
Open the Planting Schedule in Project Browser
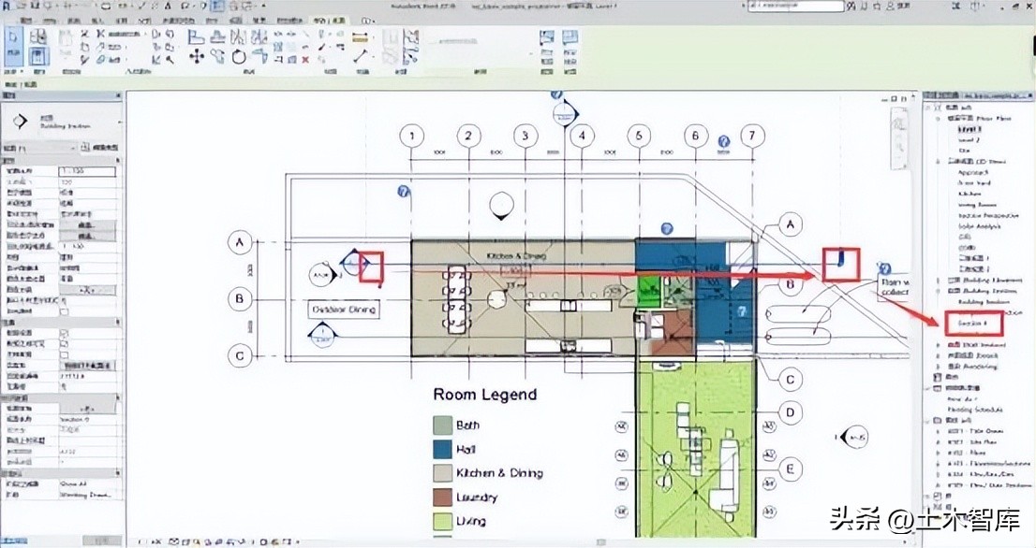[x=975, y=410]
